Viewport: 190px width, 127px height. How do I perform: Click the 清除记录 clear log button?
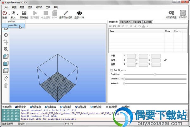tap(112, 107)
